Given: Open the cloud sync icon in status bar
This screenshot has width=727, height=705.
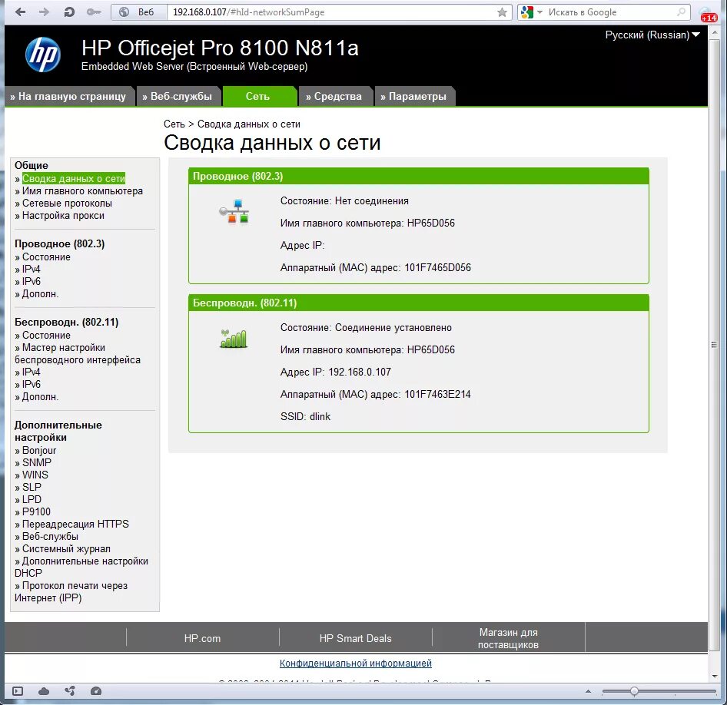Looking at the screenshot, I should pyautogui.click(x=44, y=691).
